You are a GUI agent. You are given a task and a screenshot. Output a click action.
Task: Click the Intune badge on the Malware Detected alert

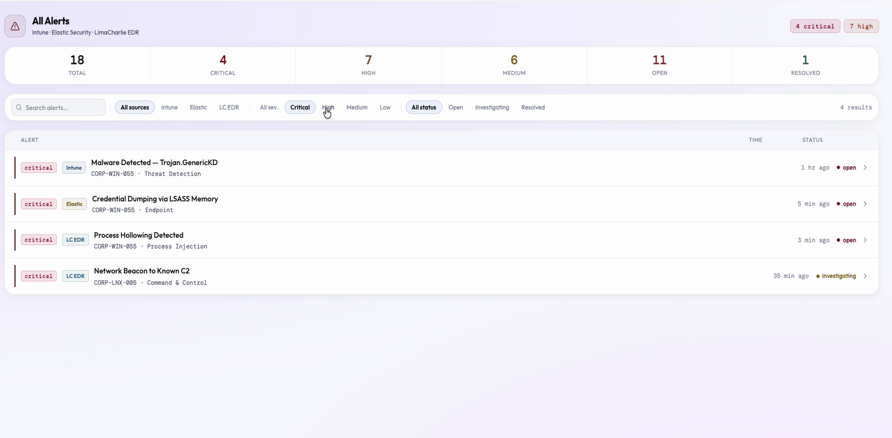74,168
